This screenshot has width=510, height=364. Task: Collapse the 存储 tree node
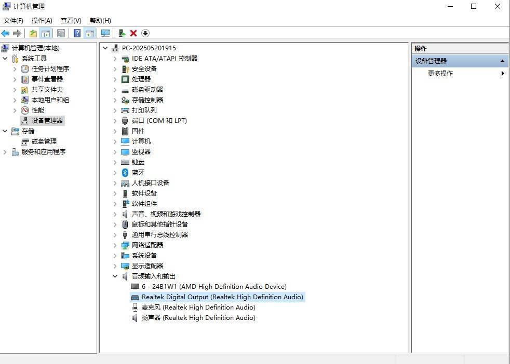5,131
